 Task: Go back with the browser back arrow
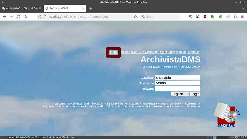(x=5, y=17)
